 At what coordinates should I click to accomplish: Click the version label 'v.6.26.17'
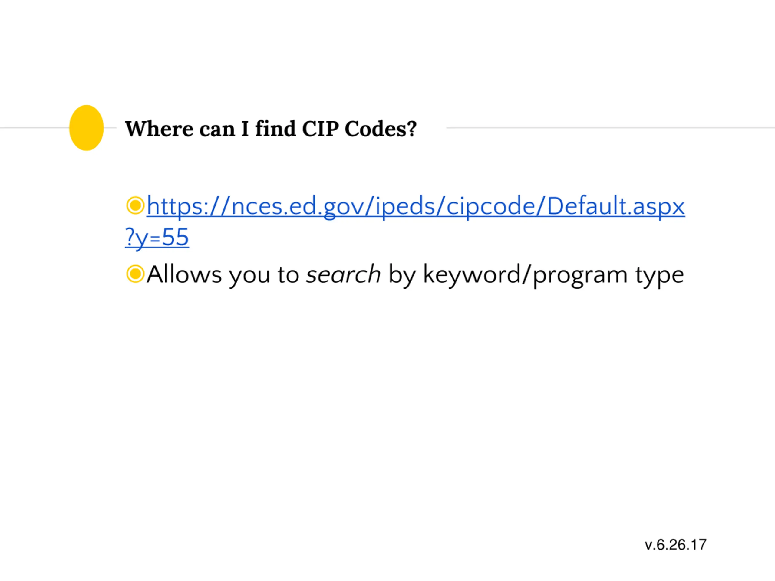[x=675, y=545]
